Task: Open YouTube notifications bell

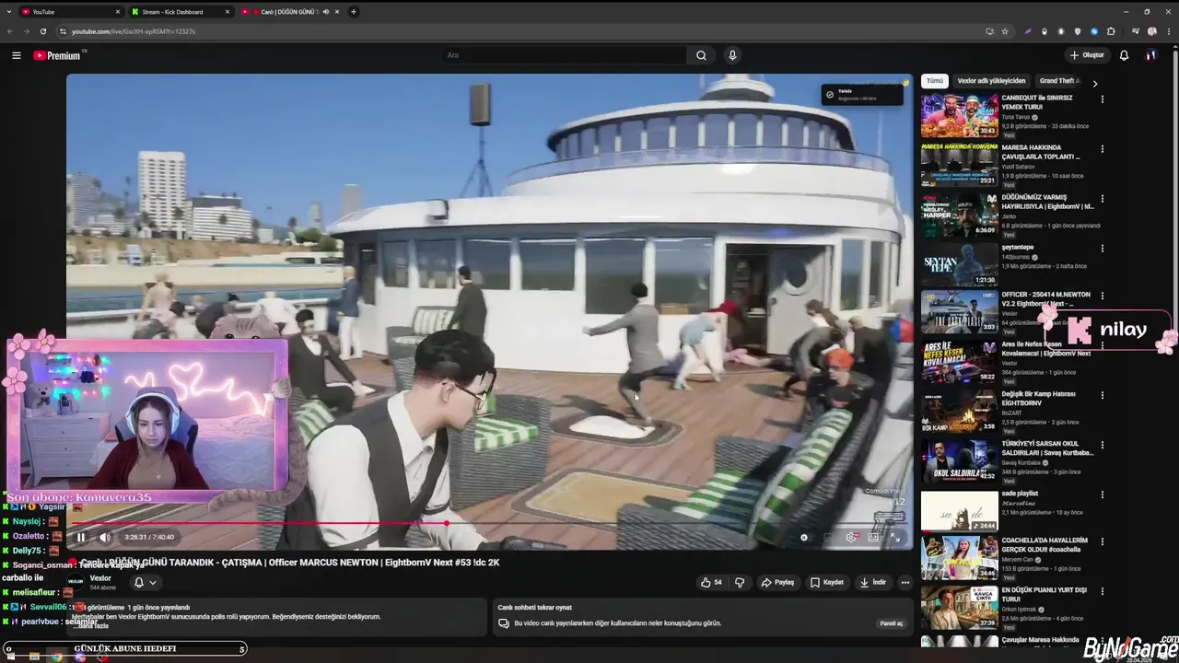Action: pyautogui.click(x=1124, y=55)
